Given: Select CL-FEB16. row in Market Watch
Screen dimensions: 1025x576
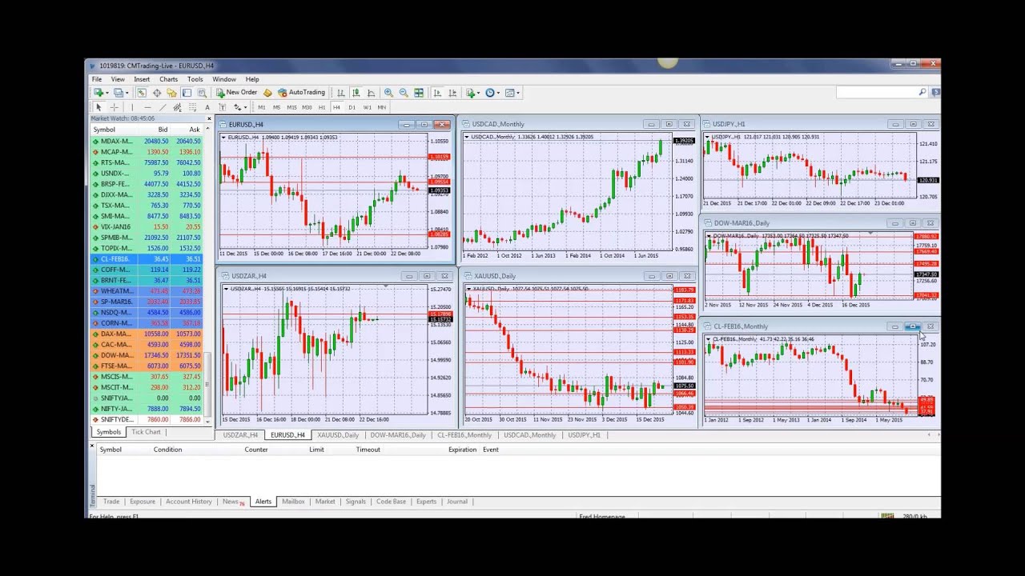Looking at the screenshot, I should pos(147,259).
